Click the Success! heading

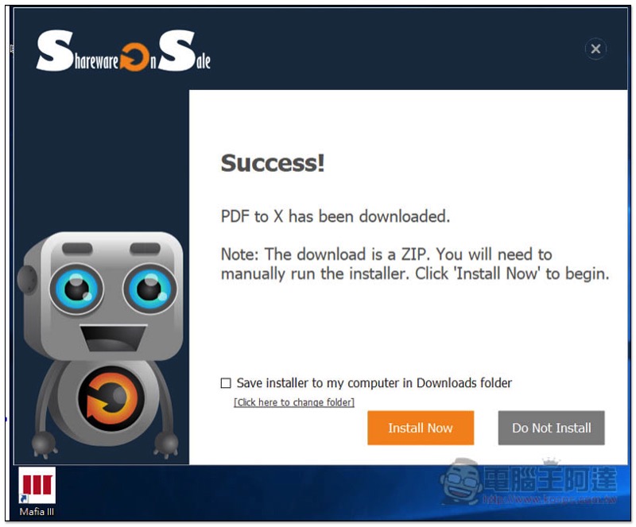[273, 163]
